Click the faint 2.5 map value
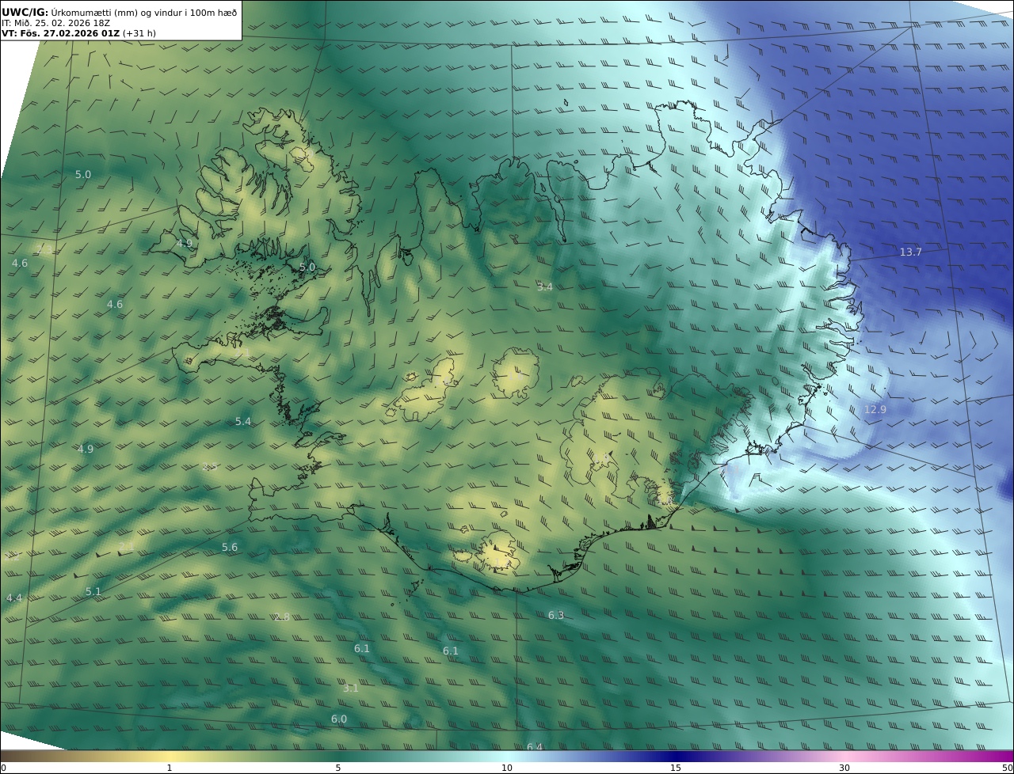This screenshot has height=774, width=1014. (210, 466)
